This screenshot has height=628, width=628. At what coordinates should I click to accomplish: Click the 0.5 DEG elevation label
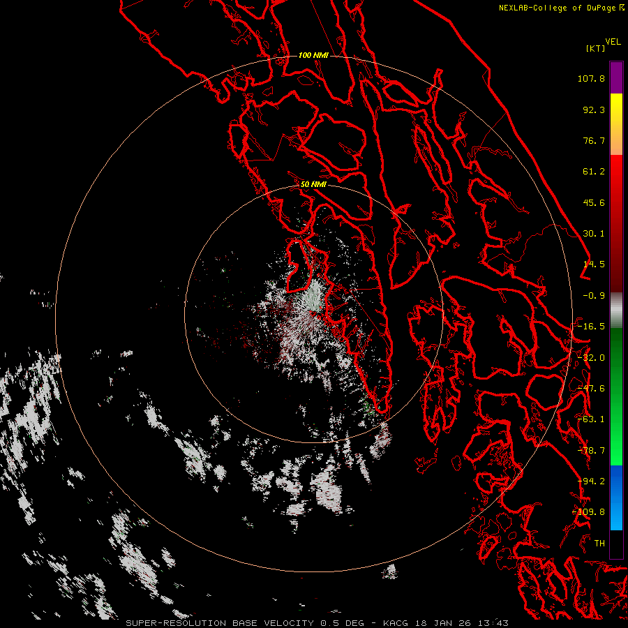pos(342,623)
